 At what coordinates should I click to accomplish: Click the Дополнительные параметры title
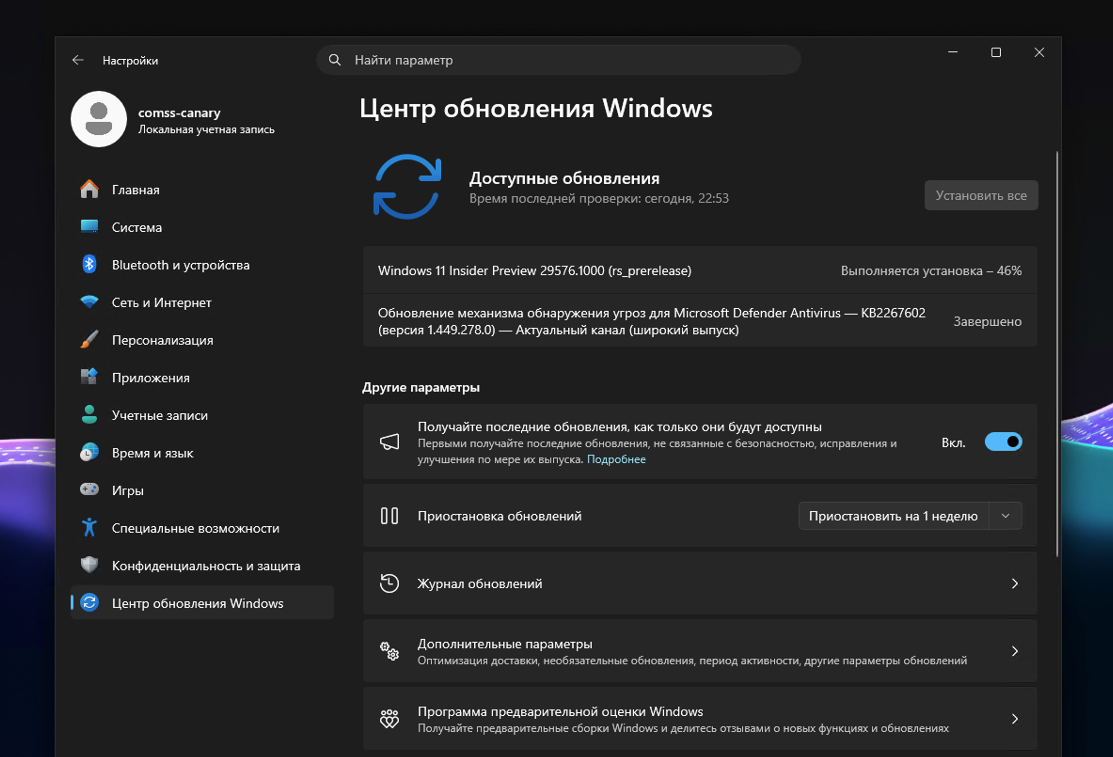(x=505, y=644)
